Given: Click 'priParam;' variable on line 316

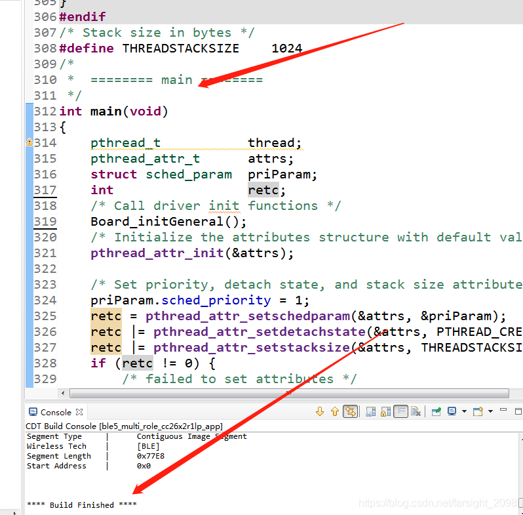Looking at the screenshot, I should click(x=282, y=175).
